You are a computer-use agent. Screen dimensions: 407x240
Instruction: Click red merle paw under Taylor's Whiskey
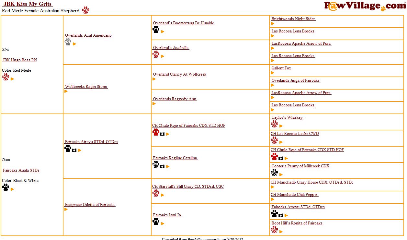274,124
